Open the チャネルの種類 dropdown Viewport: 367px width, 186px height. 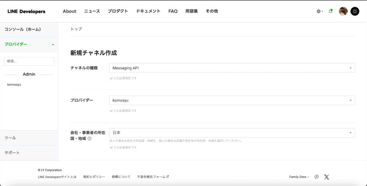pos(232,68)
